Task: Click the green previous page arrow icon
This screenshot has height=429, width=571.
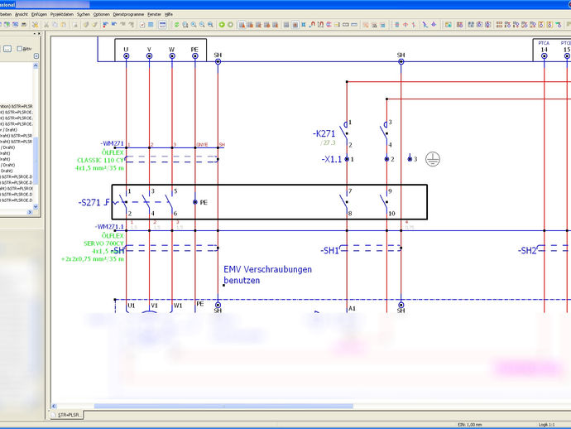Action: click(x=222, y=25)
